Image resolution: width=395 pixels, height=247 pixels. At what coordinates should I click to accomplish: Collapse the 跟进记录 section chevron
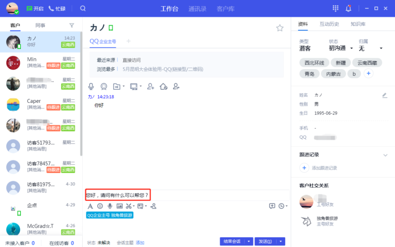coord(386,155)
